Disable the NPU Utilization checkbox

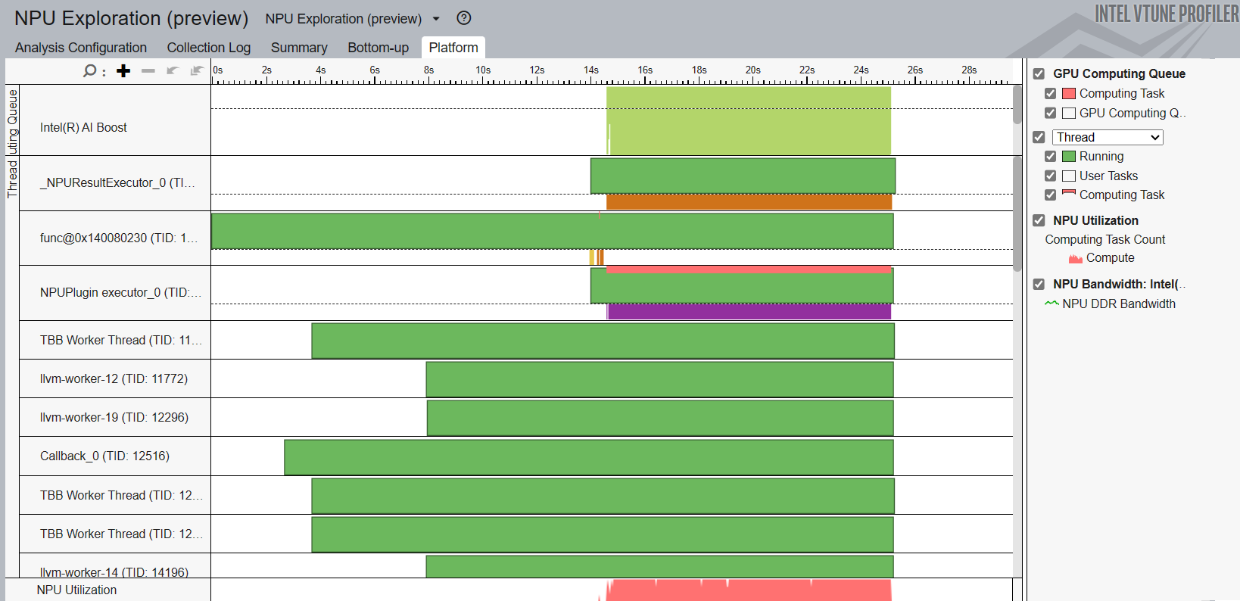[1039, 220]
